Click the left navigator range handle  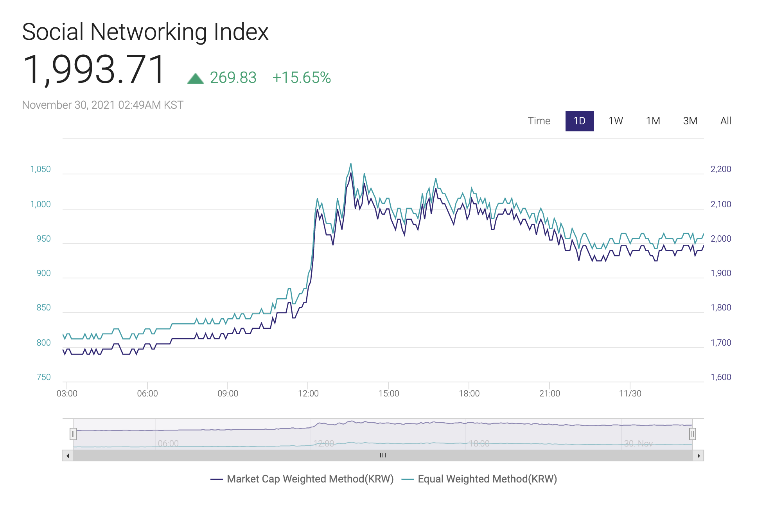pyautogui.click(x=73, y=434)
